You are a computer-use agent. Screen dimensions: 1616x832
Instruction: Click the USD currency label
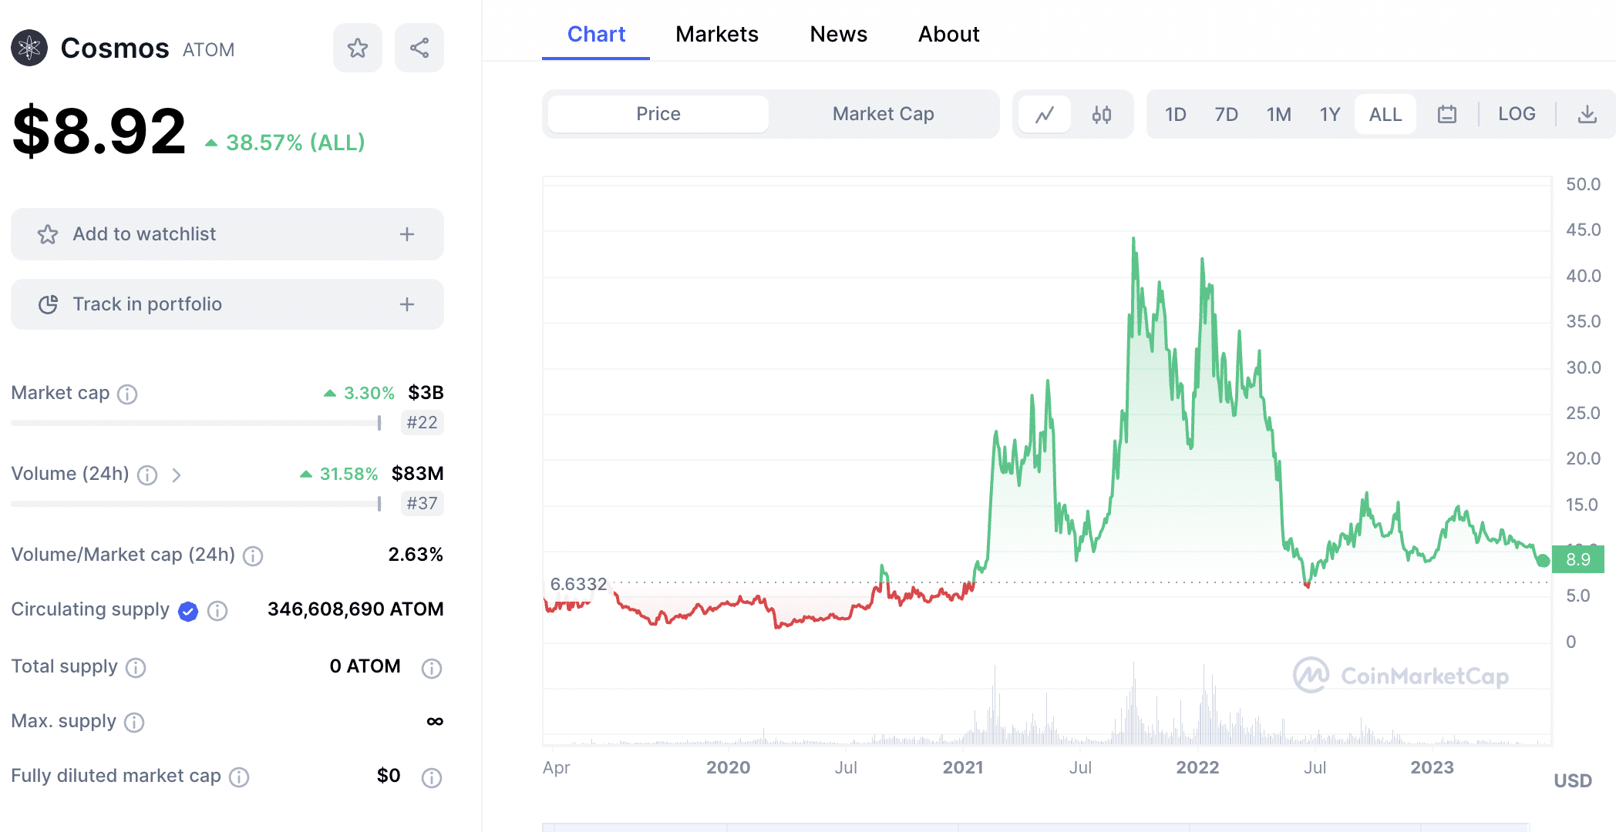(1573, 780)
